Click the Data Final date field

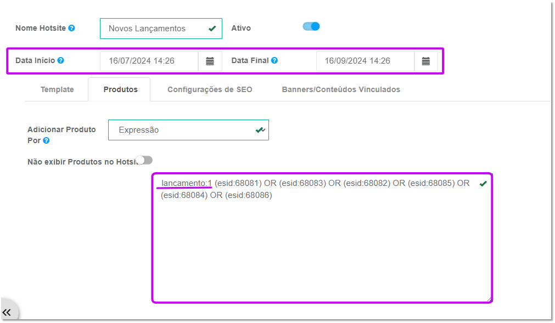click(x=365, y=61)
